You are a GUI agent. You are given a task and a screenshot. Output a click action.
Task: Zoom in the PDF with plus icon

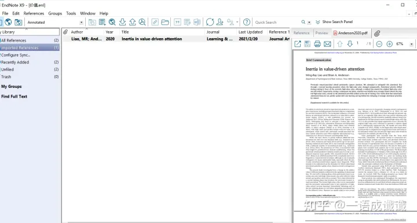389,44
